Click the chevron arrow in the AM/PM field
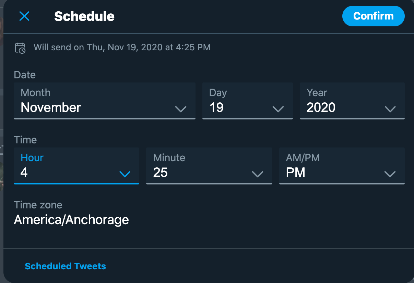Screen dimensions: 414x283 pyautogui.click(x=390, y=174)
